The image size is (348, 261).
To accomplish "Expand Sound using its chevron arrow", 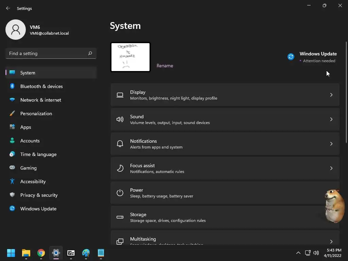I will [x=331, y=119].
